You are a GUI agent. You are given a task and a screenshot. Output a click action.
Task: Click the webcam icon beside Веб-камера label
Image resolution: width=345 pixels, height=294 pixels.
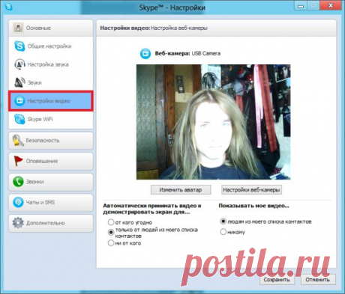pos(145,54)
